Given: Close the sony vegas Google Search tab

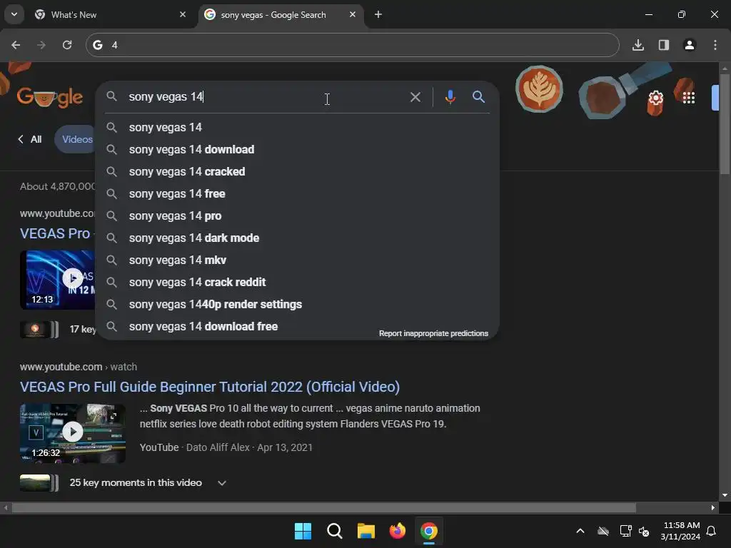Looking at the screenshot, I should click(353, 14).
